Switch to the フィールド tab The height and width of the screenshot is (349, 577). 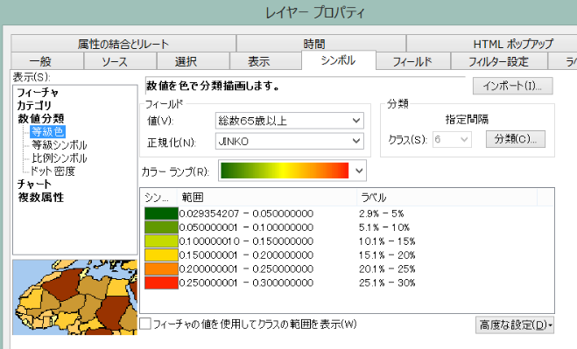point(412,61)
